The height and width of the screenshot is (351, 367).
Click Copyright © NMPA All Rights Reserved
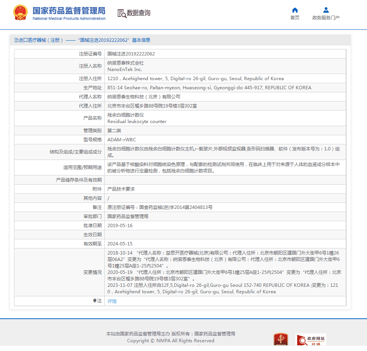click(171, 341)
